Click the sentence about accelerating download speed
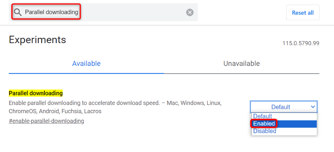334x152 pixels. [x=85, y=103]
